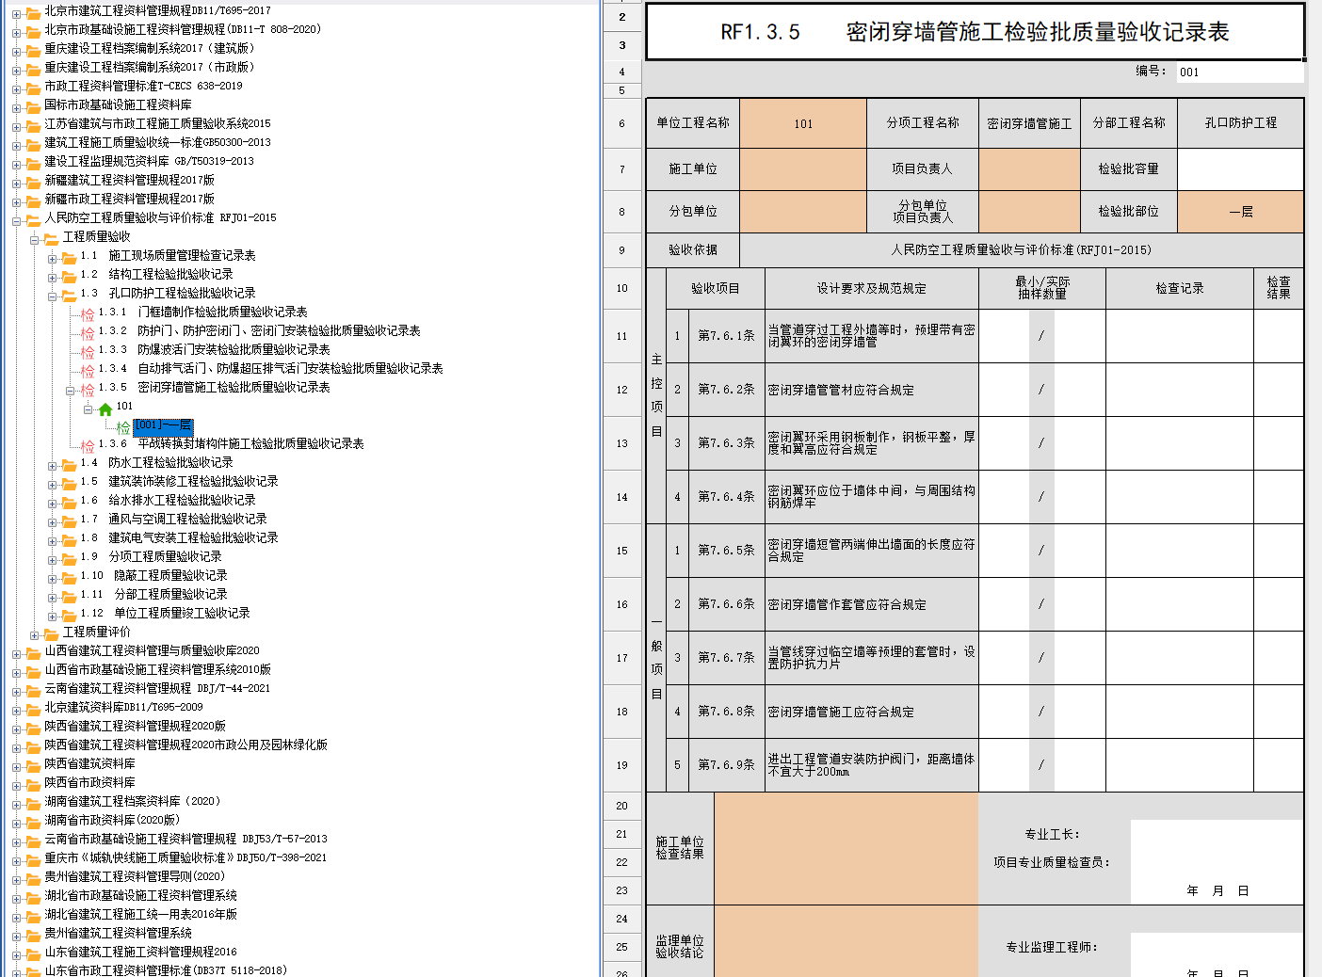Click the folder icon of 工程质量验收
The image size is (1322, 977).
click(x=51, y=238)
